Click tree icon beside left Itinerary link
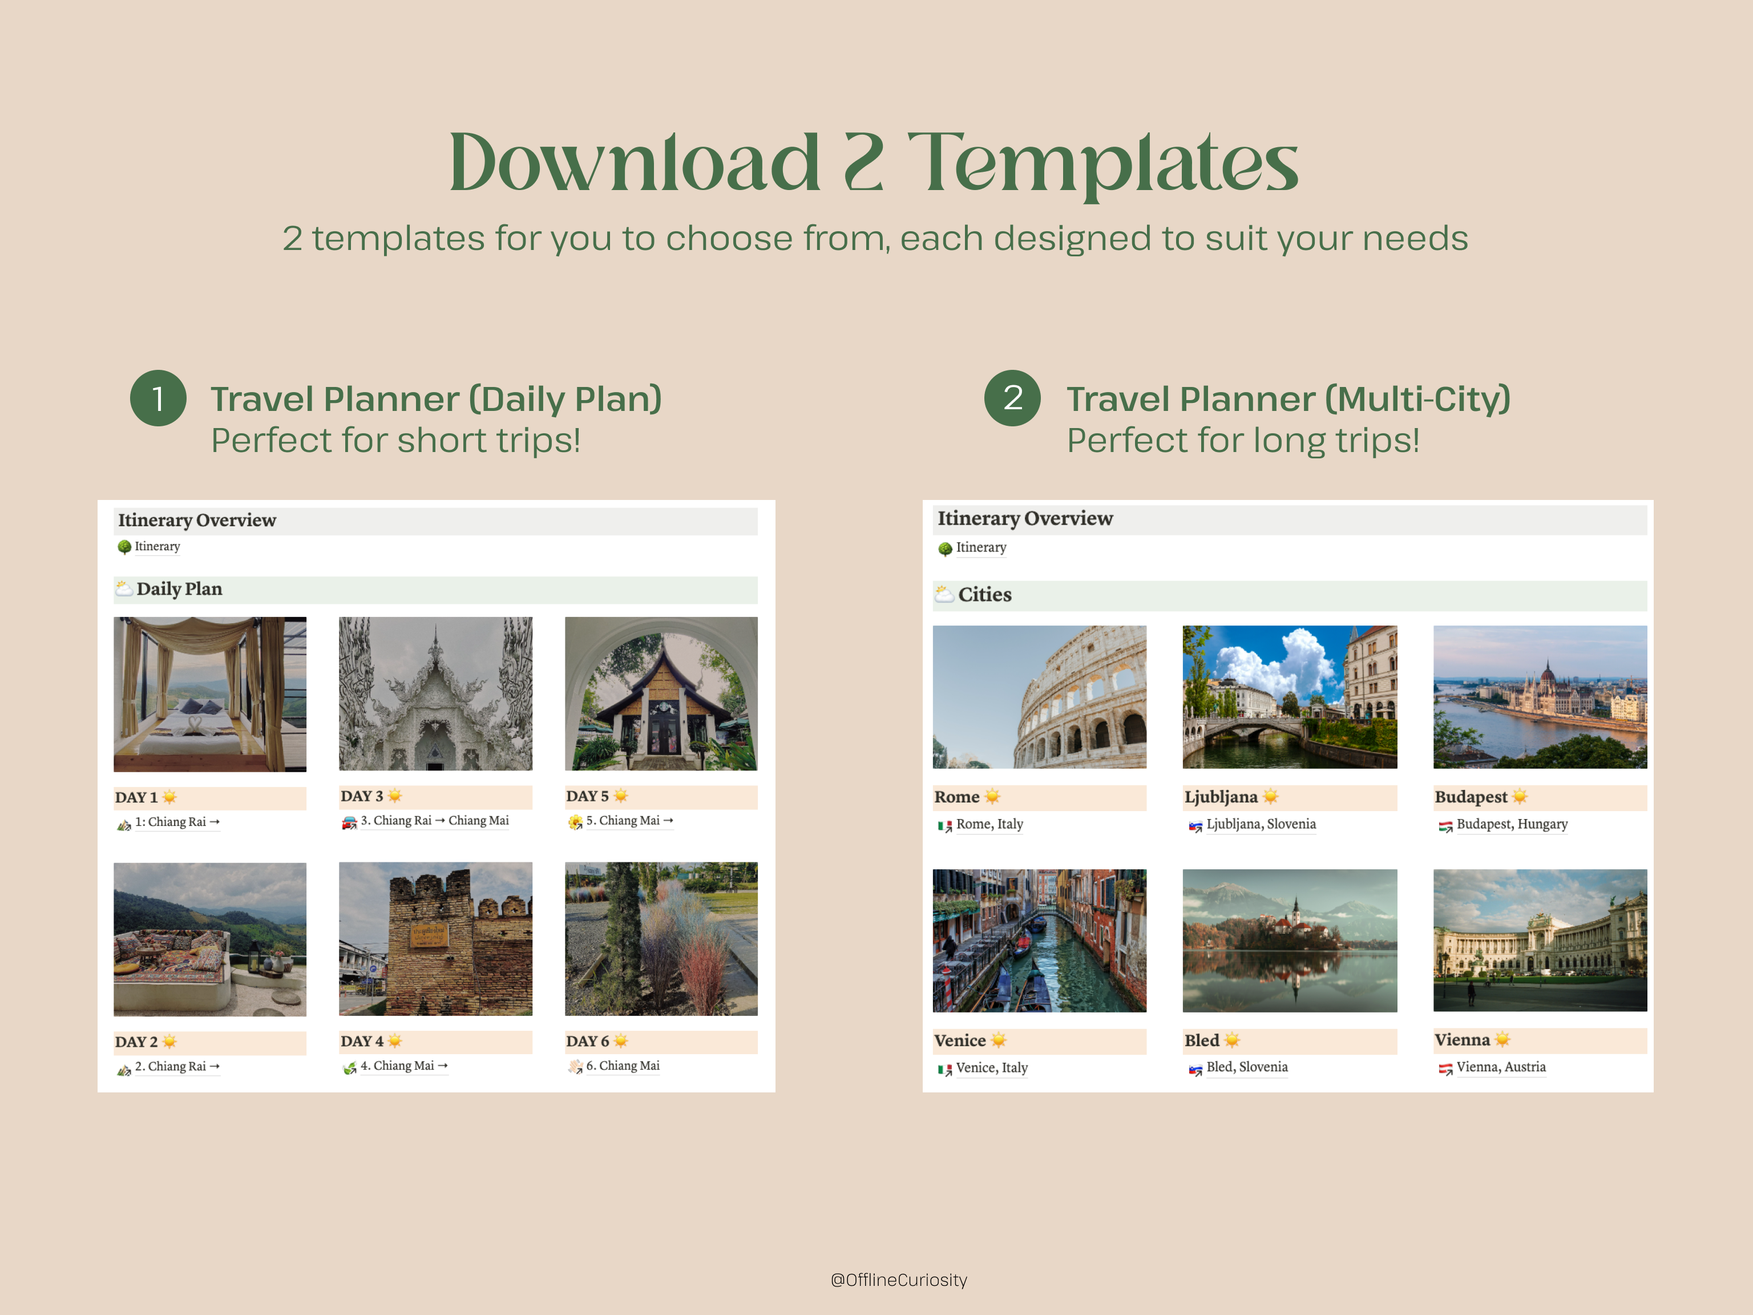The width and height of the screenshot is (1753, 1315). (124, 547)
